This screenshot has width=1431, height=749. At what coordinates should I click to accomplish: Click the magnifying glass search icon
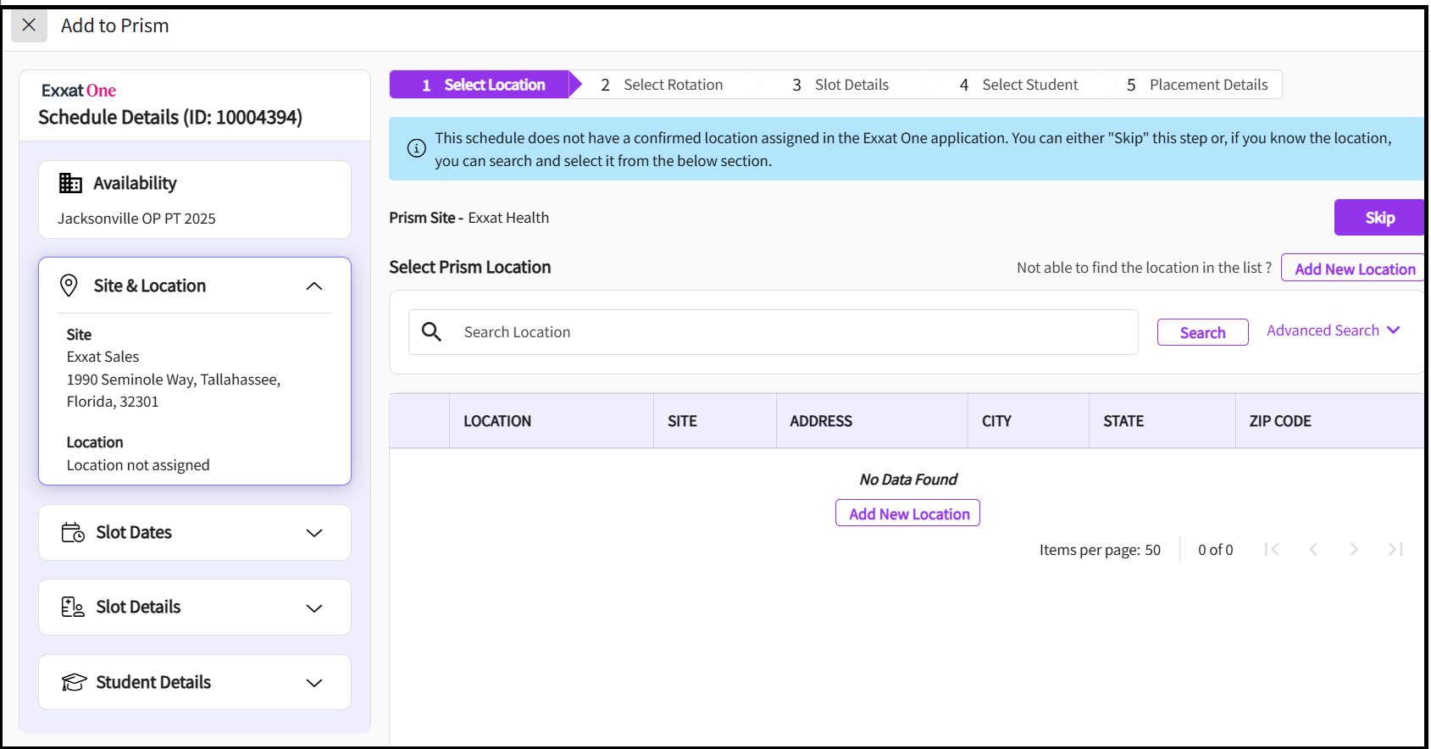pyautogui.click(x=432, y=332)
